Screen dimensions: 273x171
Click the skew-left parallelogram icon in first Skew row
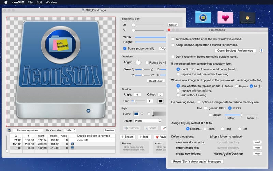click(x=133, y=69)
